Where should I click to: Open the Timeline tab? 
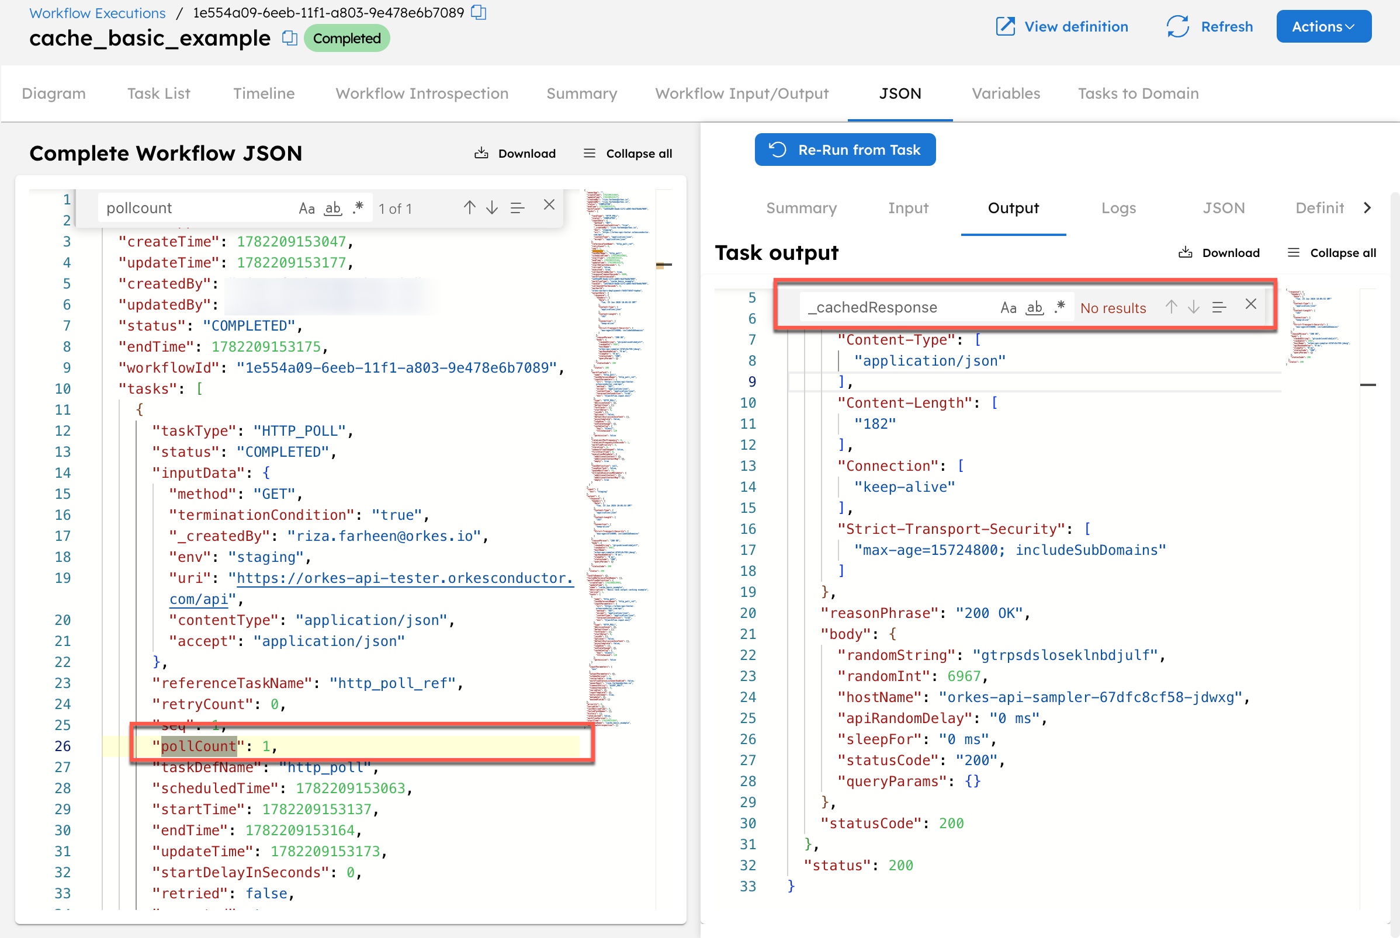[264, 93]
